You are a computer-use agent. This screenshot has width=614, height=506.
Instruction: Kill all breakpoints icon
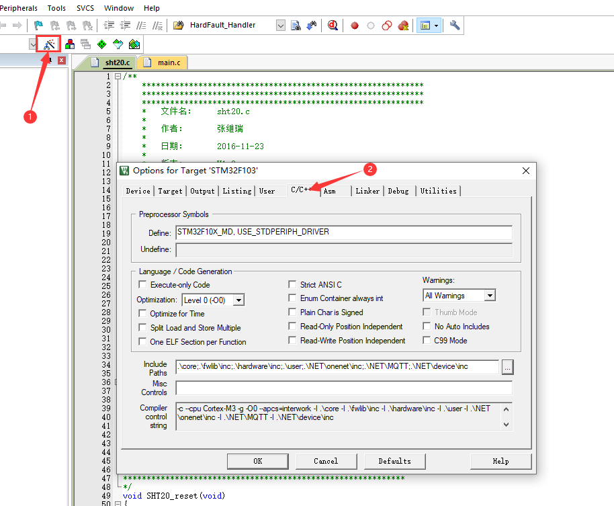tap(403, 26)
